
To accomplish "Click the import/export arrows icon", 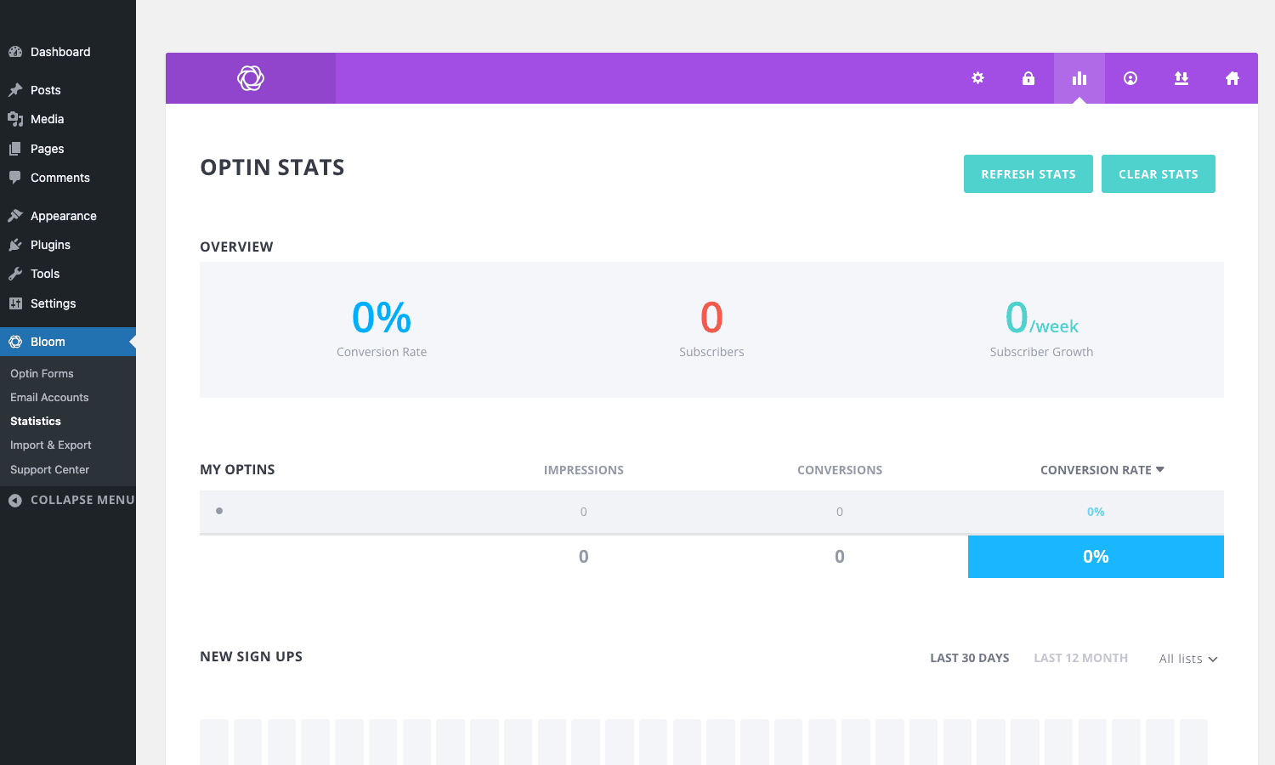I will coord(1181,78).
